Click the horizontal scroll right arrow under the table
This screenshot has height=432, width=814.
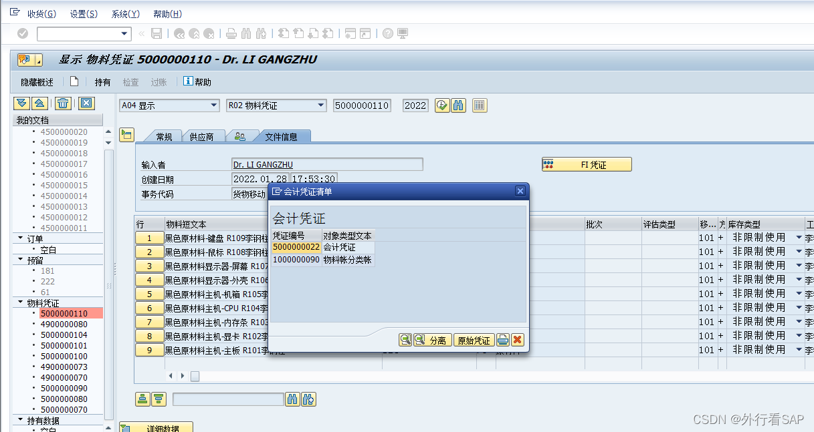pyautogui.click(x=183, y=376)
